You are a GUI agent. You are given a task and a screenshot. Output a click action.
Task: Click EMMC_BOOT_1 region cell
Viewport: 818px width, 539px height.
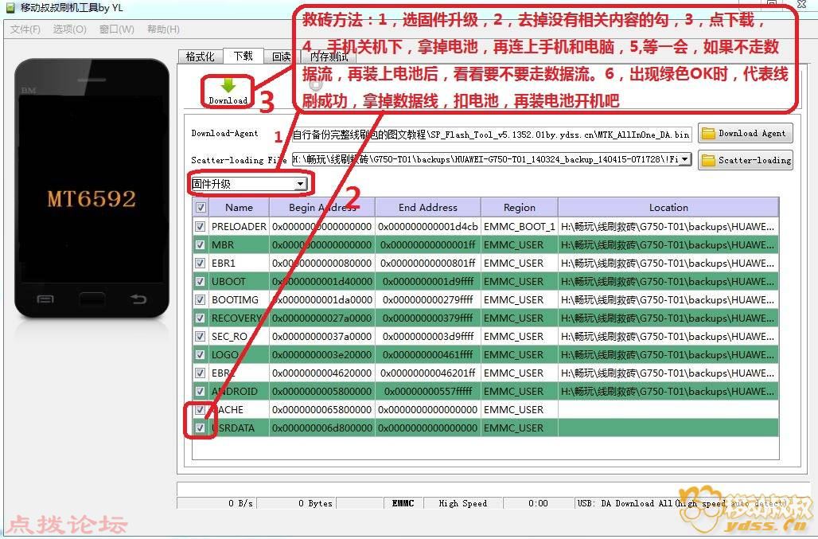pyautogui.click(x=519, y=226)
